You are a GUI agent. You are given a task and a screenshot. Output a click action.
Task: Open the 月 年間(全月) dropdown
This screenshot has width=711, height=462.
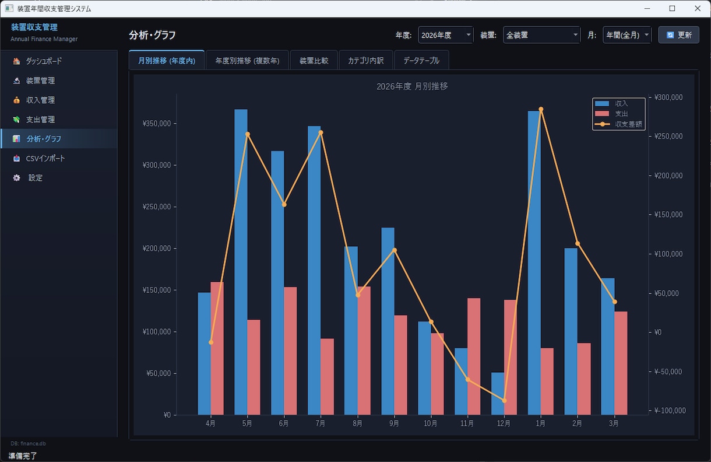click(x=627, y=35)
